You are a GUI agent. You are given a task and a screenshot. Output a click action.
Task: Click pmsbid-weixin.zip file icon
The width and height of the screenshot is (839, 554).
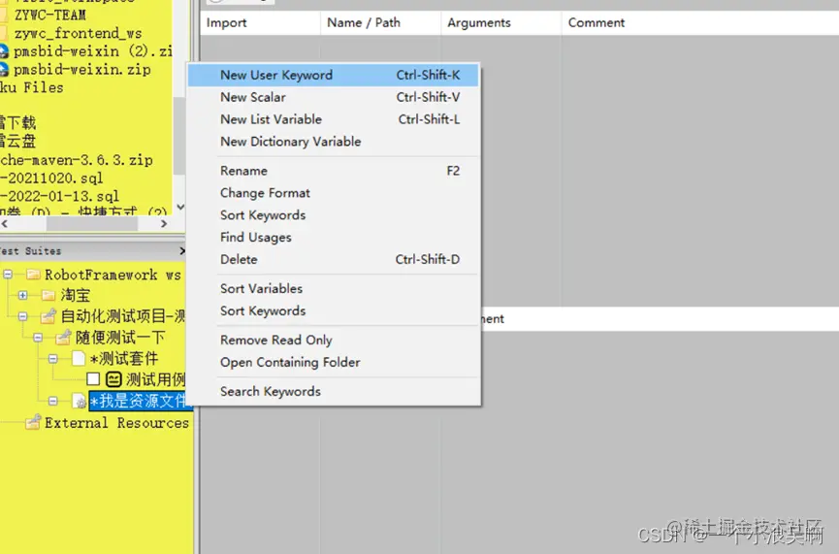[x=4, y=70]
